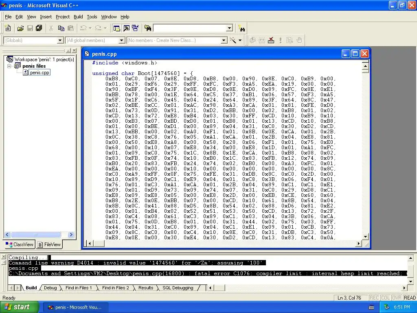Screen dimensions: 417x313
Task: Click inside the Find text input field
Action: (x=190, y=28)
